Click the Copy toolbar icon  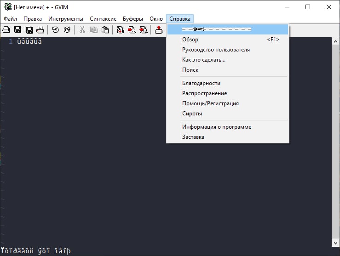click(x=94, y=29)
